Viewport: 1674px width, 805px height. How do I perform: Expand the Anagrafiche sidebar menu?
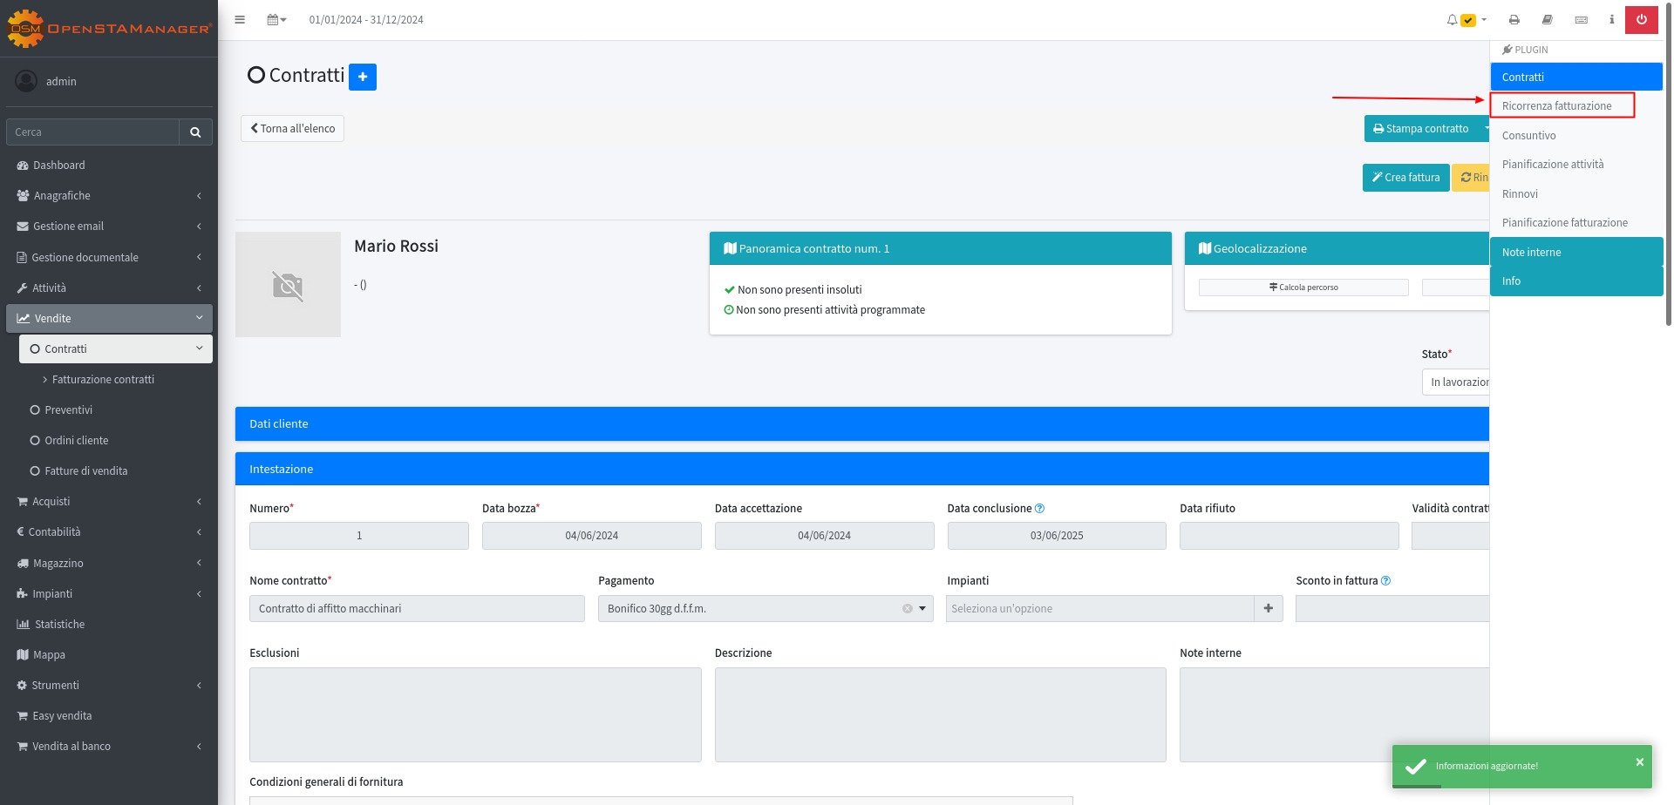pos(109,196)
